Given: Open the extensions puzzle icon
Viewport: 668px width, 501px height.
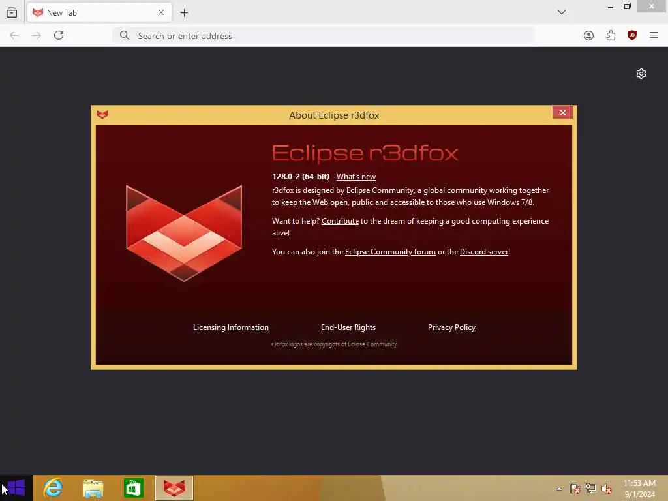Looking at the screenshot, I should (611, 35).
